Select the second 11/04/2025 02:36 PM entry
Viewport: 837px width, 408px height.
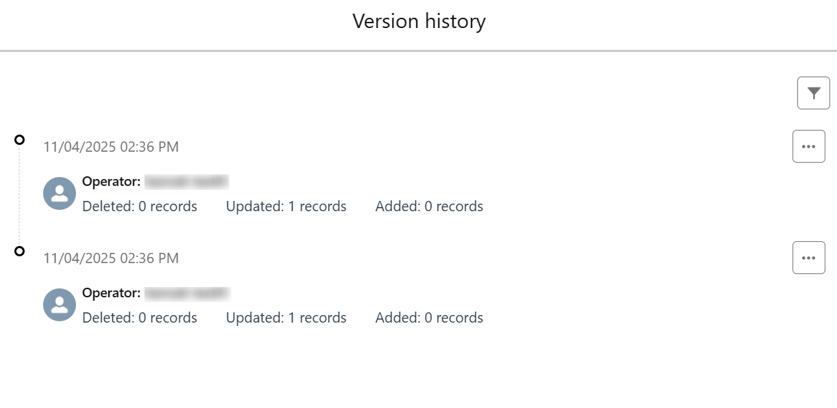(111, 258)
